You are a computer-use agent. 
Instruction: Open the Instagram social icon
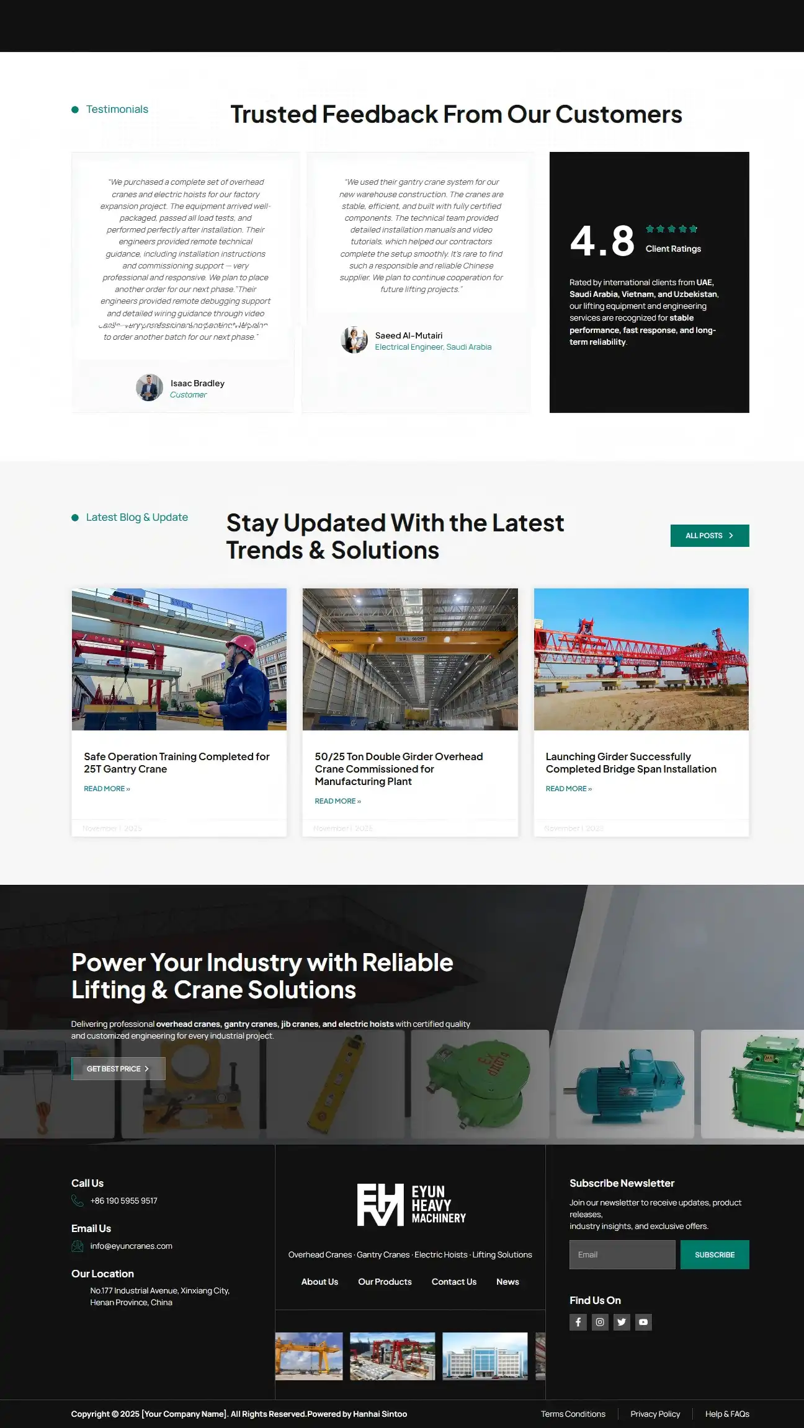click(x=600, y=1322)
